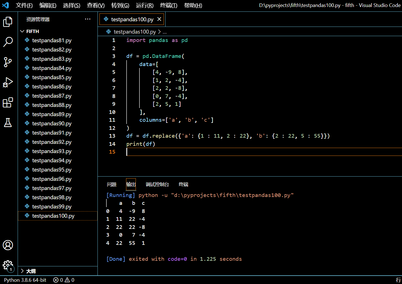Open the 运行(R) menu
This screenshot has width=402, height=284.
(x=145, y=5)
